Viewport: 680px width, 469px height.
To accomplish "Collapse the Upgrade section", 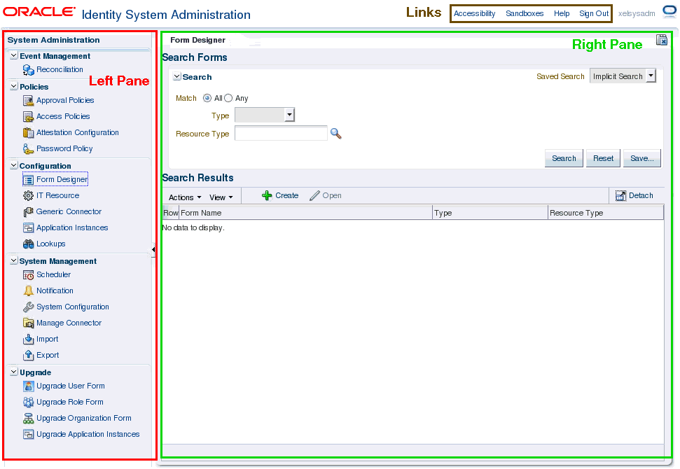I will pos(14,372).
